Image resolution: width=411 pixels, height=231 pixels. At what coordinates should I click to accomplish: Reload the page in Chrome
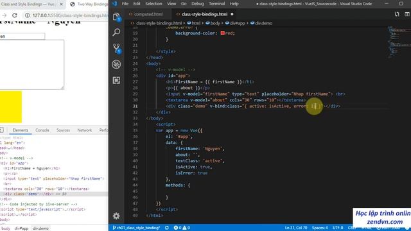point(15,15)
